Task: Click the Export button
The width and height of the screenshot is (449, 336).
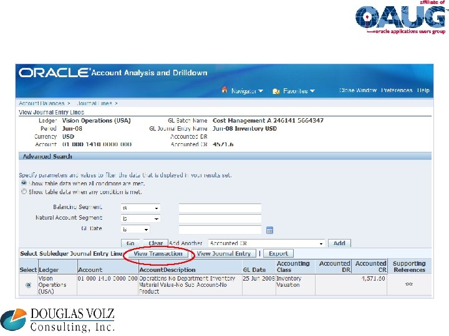Action: (x=278, y=254)
